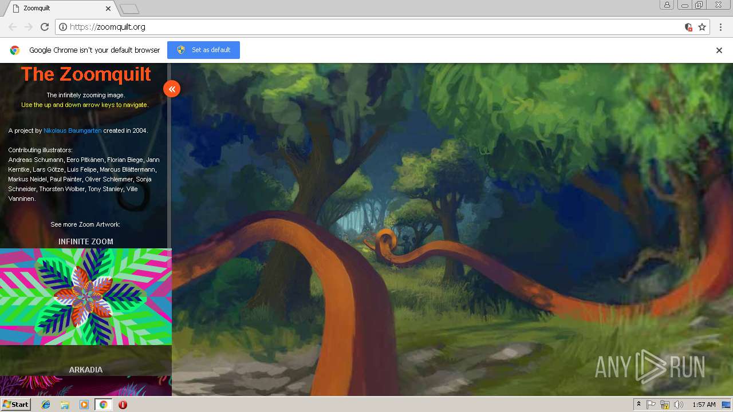The height and width of the screenshot is (412, 733).
Task: Reload the page with the refresh icon
Action: click(x=45, y=27)
